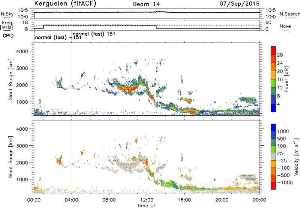Viewport: 300px width, 208px height.
Task: Click 'Slant Range [km]' label of power panel
Action: [x=10, y=79]
